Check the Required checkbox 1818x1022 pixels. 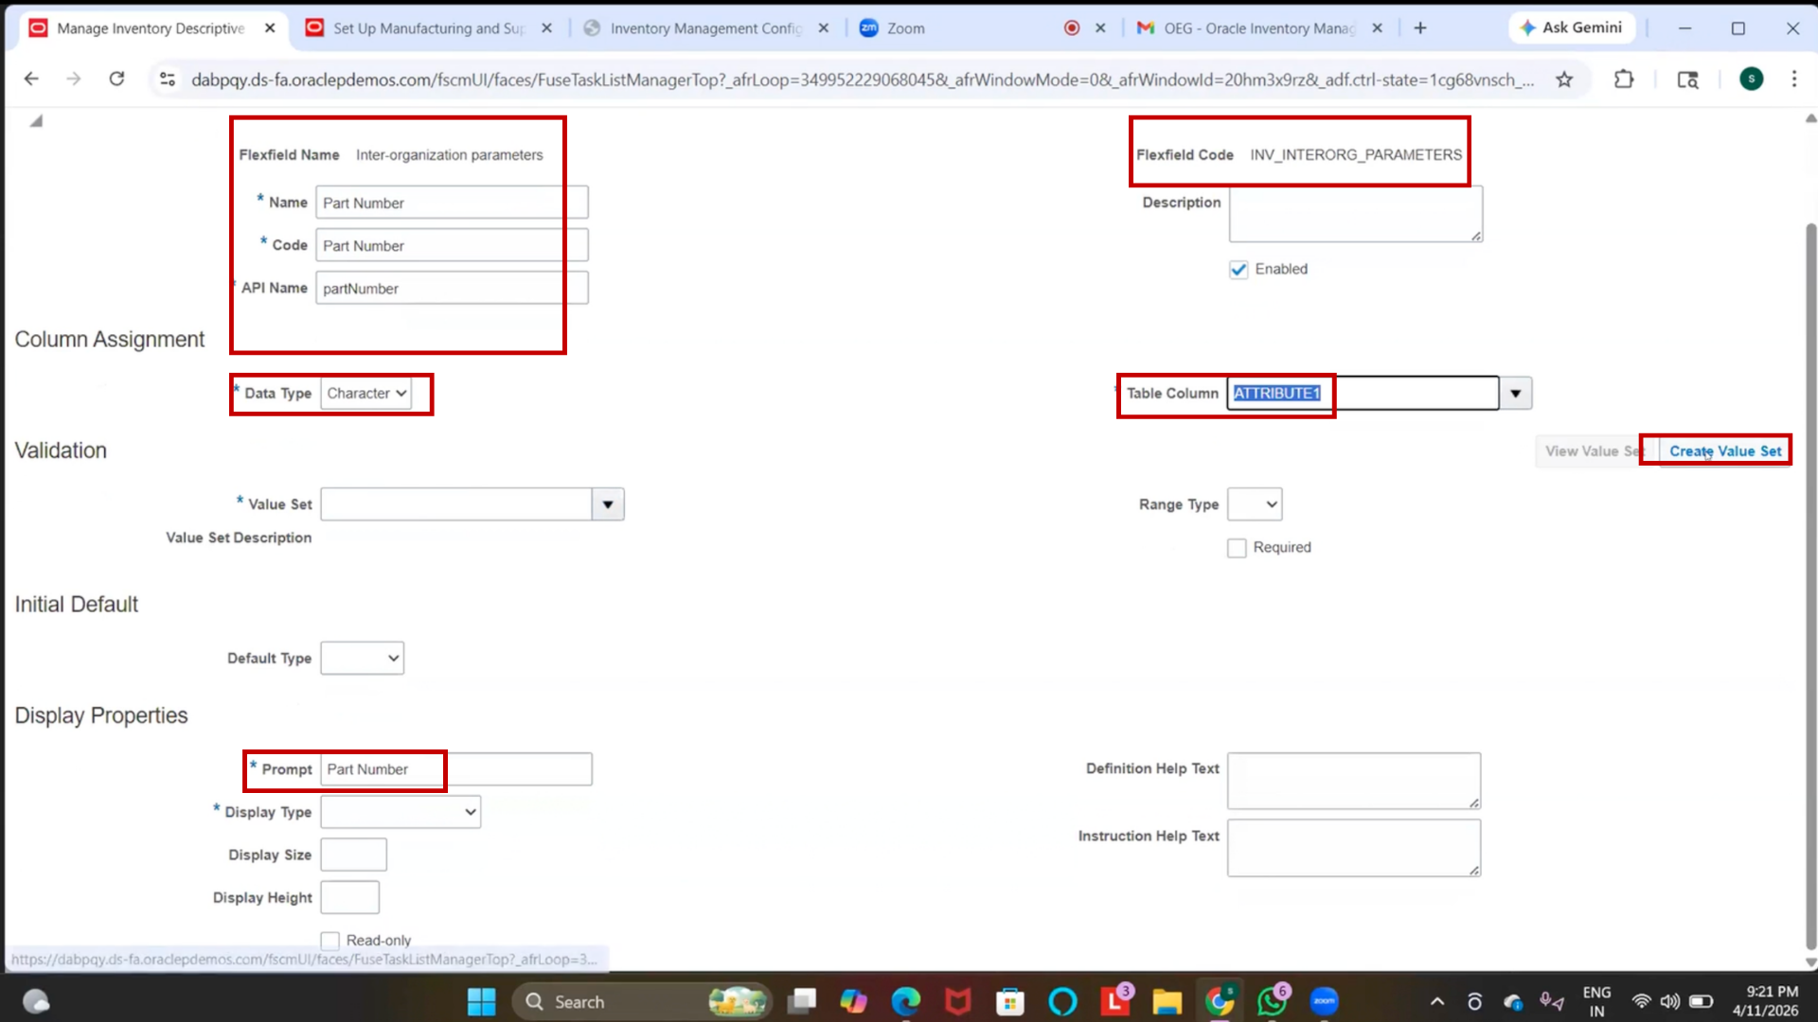pos(1237,548)
